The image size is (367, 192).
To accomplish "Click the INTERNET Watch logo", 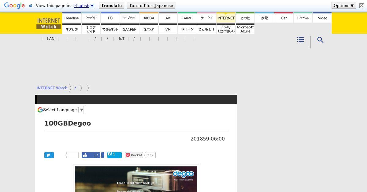I will (49, 23).
